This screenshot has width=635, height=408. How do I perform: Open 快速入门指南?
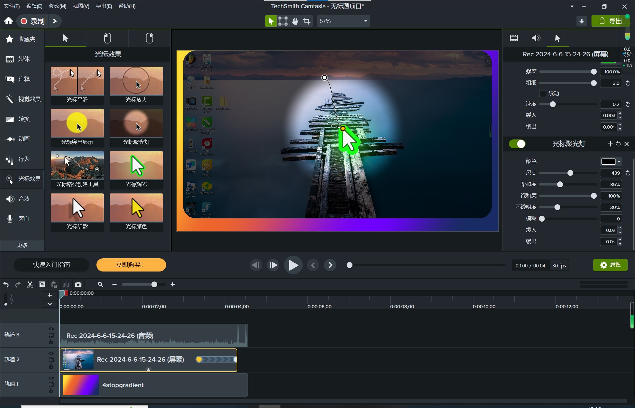pyautogui.click(x=51, y=265)
